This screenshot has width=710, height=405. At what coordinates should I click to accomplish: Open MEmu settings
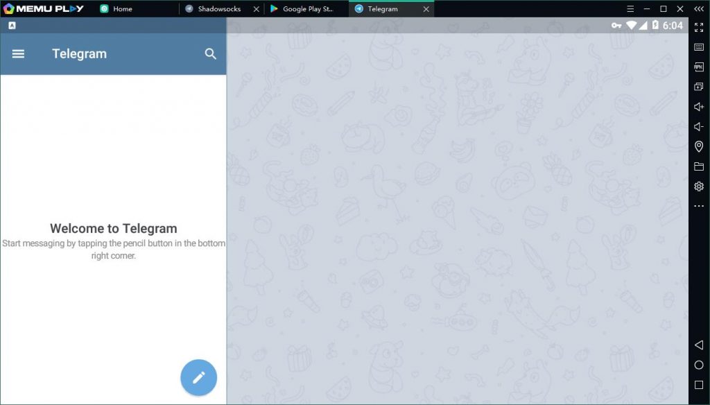[x=698, y=186]
